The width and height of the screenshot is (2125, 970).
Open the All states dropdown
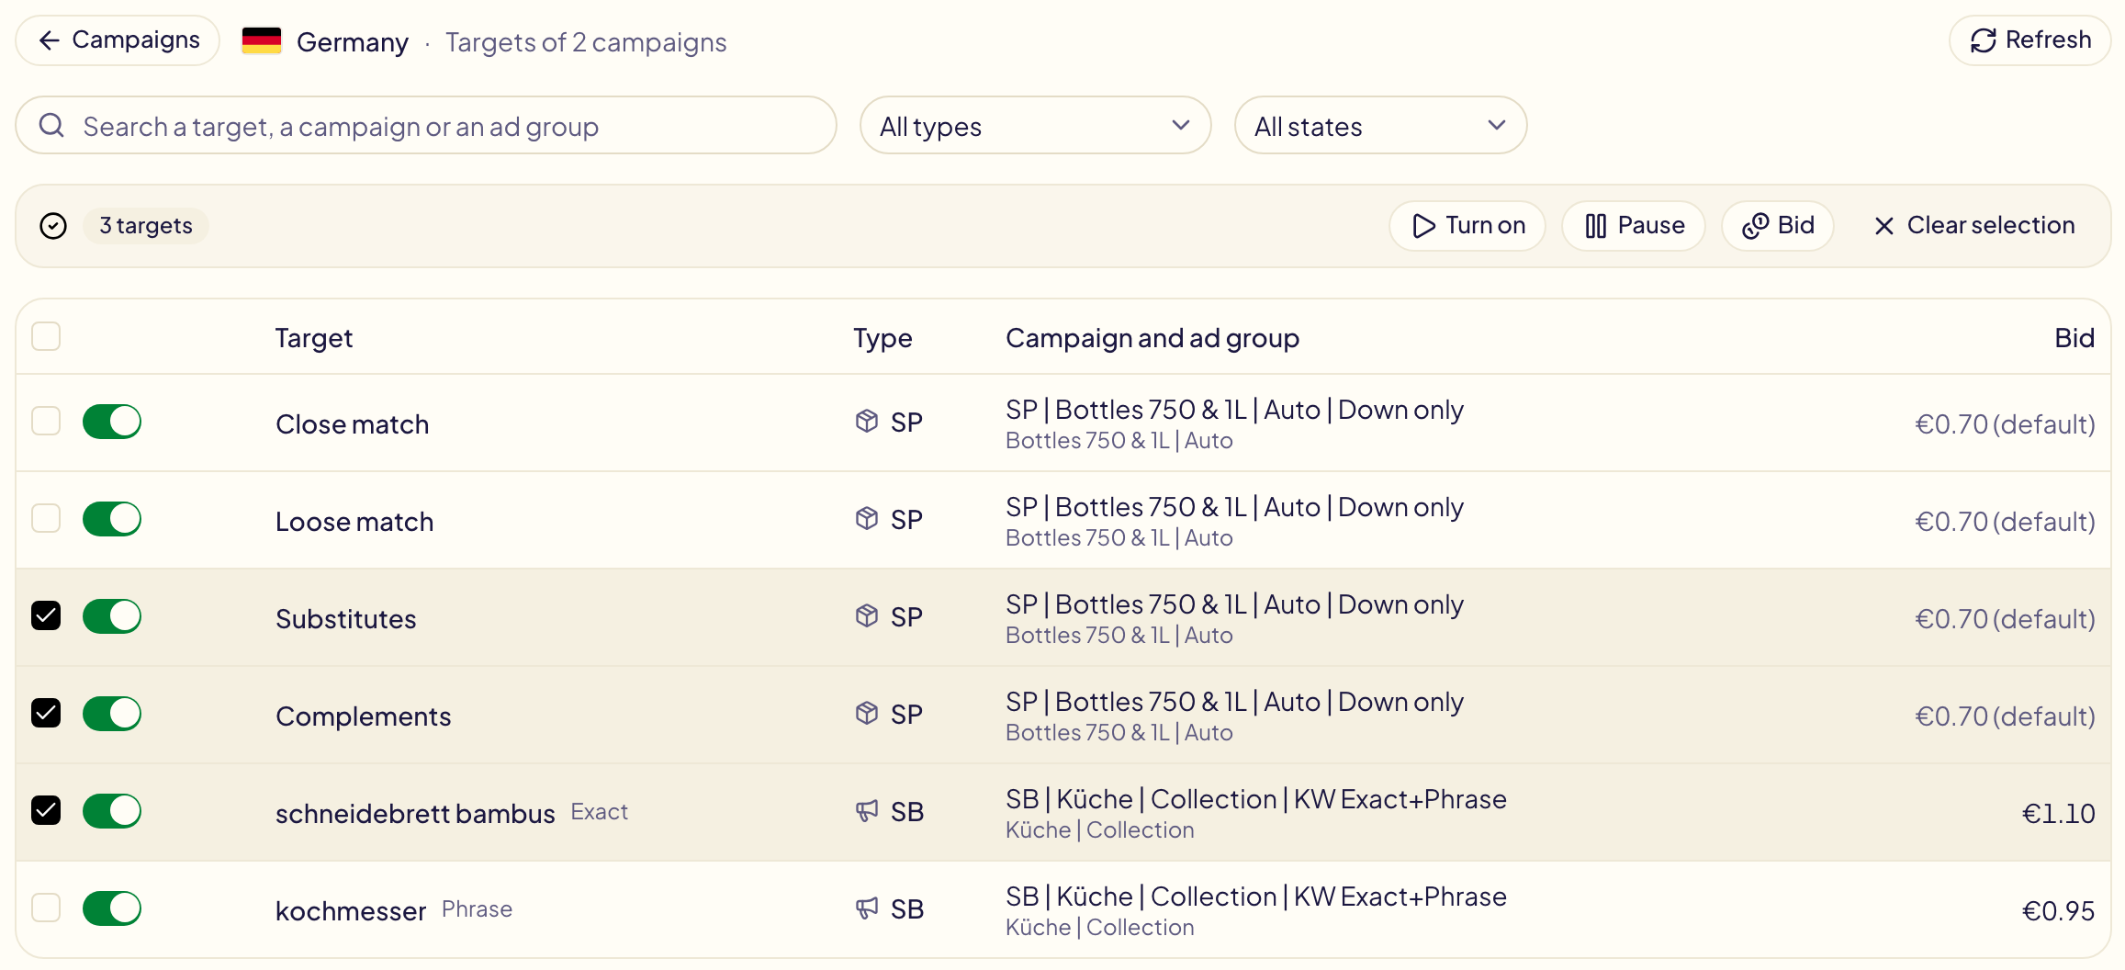click(1380, 126)
